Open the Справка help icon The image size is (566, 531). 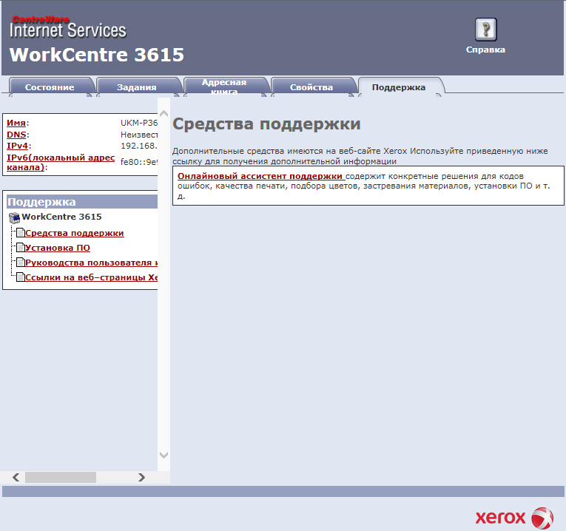coord(485,30)
